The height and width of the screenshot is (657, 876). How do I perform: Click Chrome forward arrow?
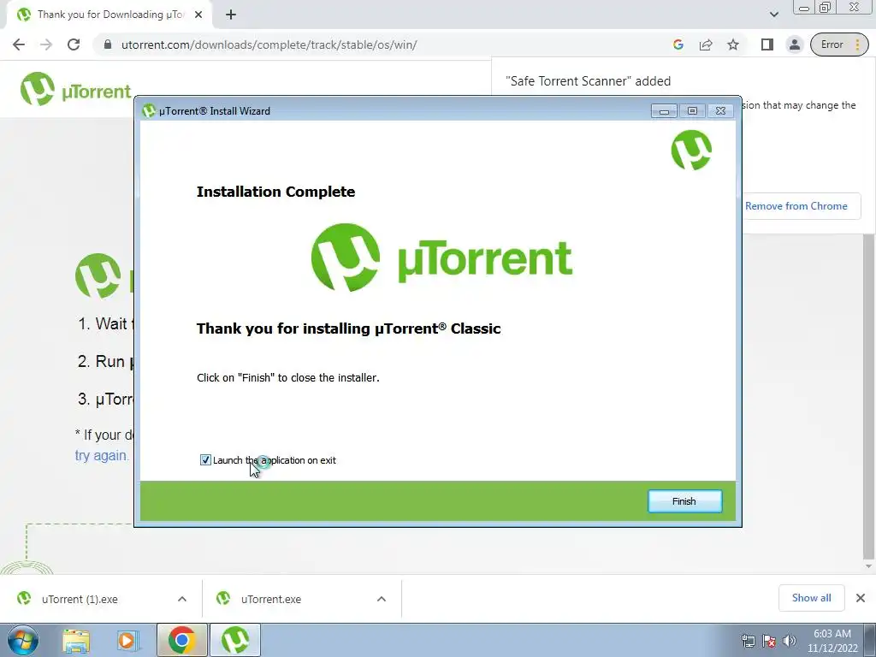[x=46, y=44]
